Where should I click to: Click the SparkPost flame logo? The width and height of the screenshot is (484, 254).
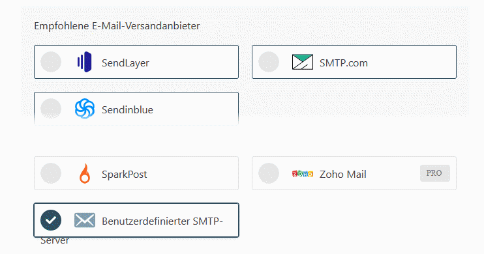[85, 173]
